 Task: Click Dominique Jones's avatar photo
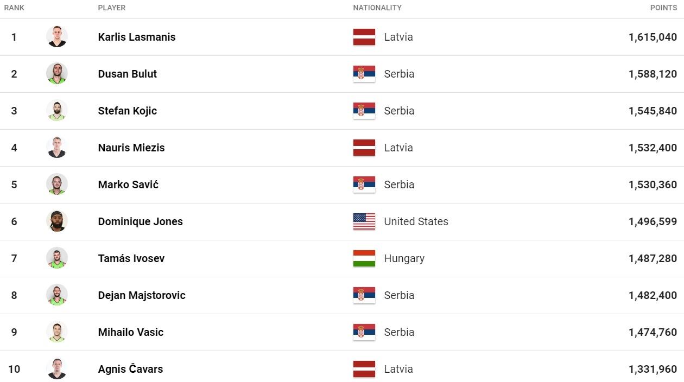(57, 221)
